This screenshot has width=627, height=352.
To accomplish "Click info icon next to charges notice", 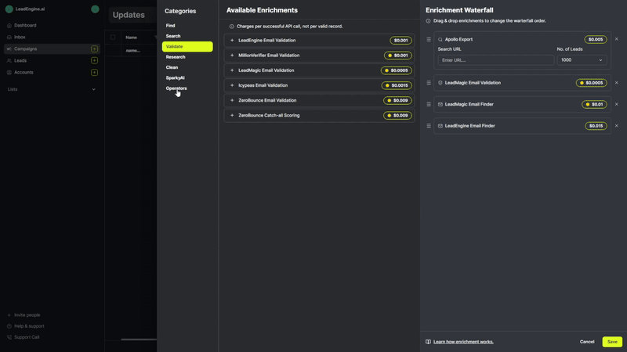I will tap(231, 27).
